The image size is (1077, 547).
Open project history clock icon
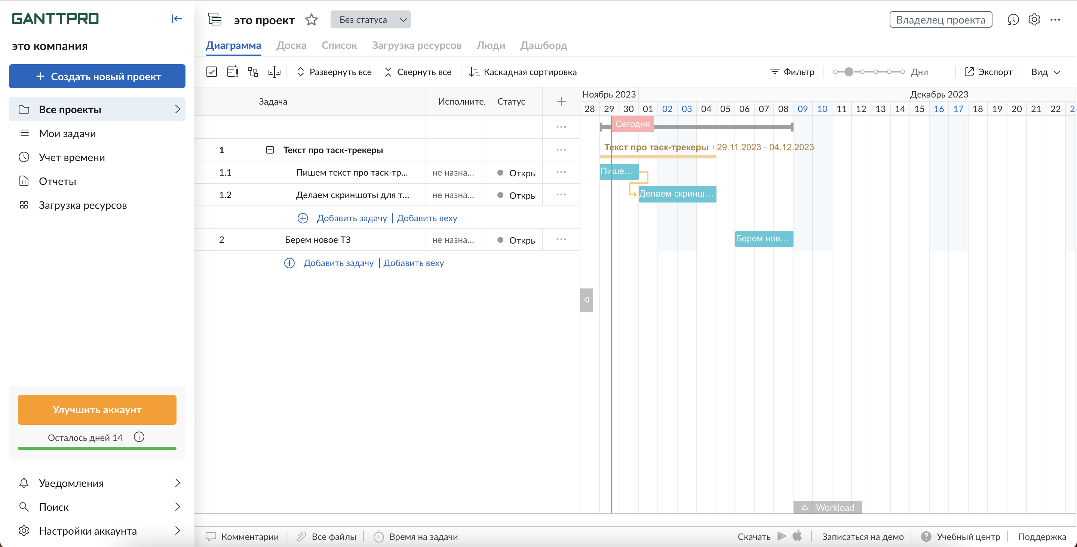[x=1013, y=20]
